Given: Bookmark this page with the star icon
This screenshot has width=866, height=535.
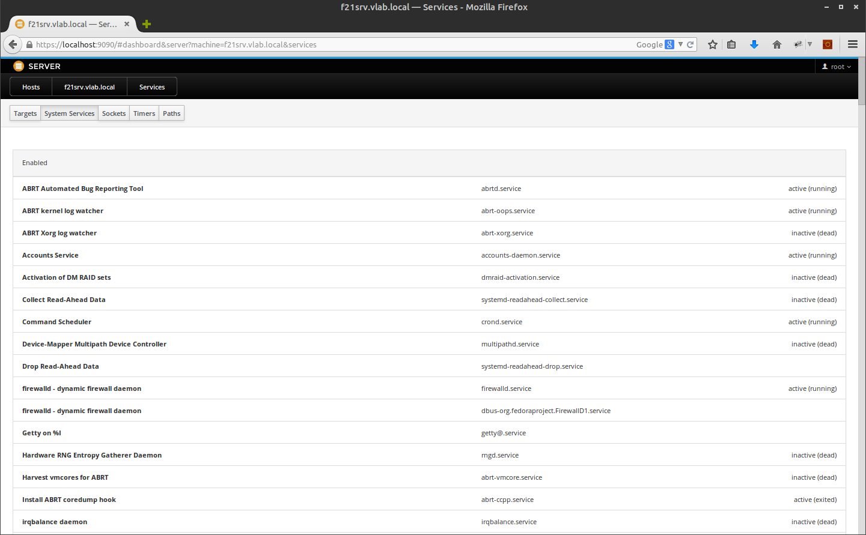Looking at the screenshot, I should [x=713, y=44].
